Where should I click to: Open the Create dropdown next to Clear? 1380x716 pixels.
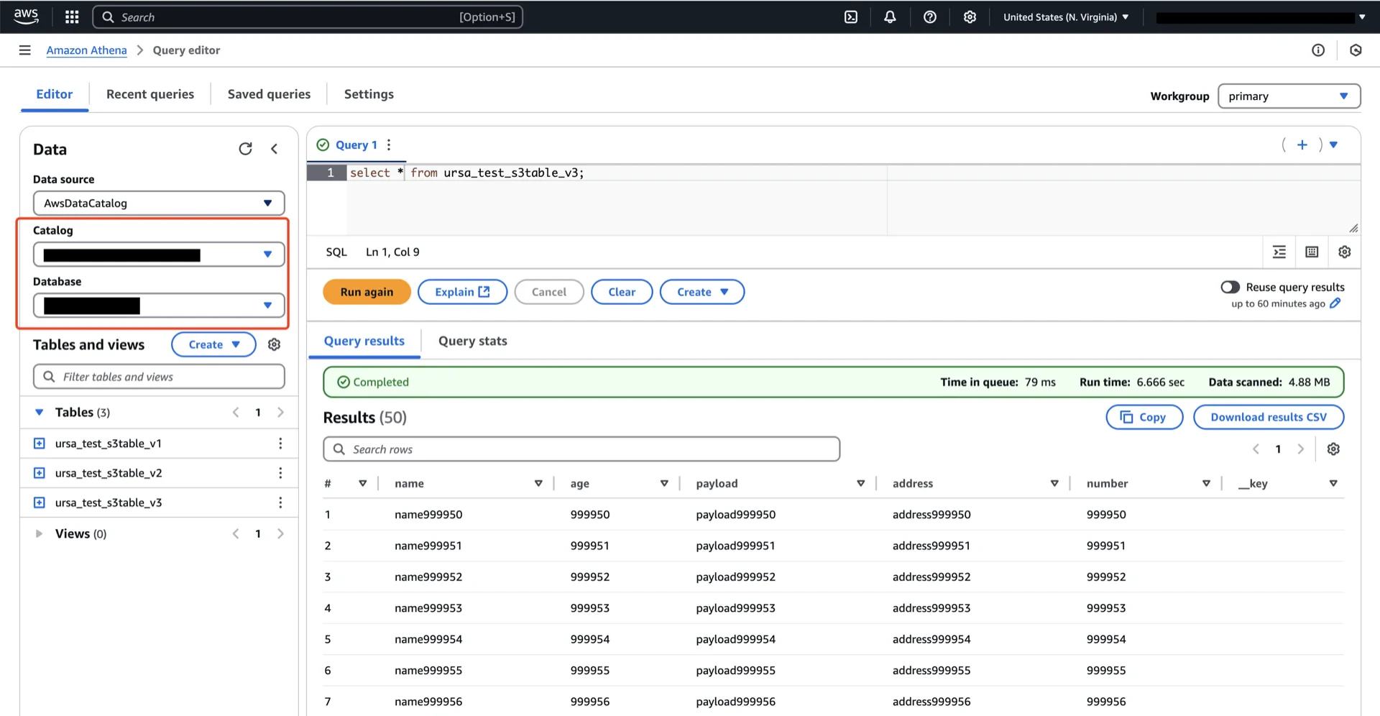(702, 292)
